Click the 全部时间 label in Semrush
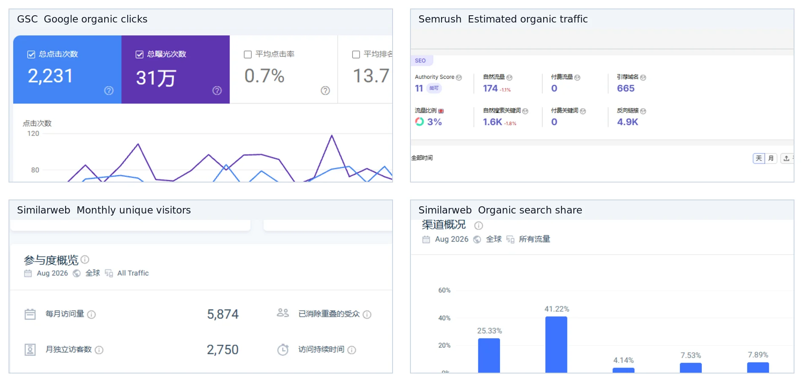 422,158
